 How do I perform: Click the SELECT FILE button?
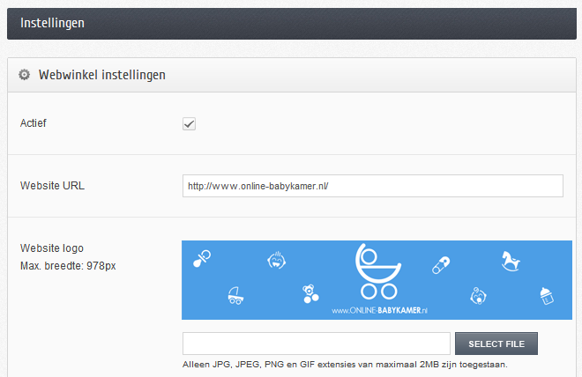coord(496,344)
